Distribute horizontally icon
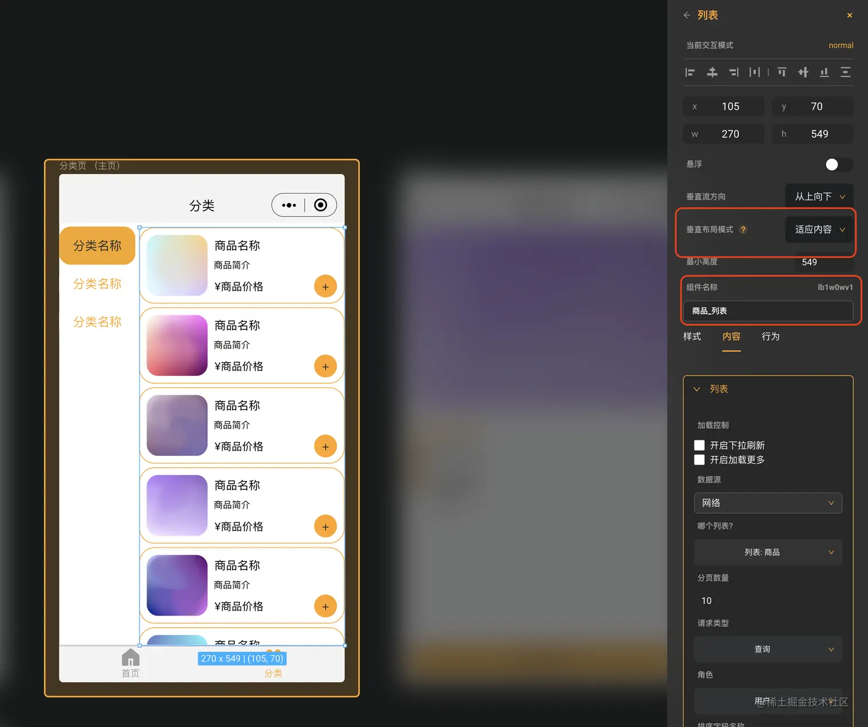The height and width of the screenshot is (727, 868). [x=755, y=72]
